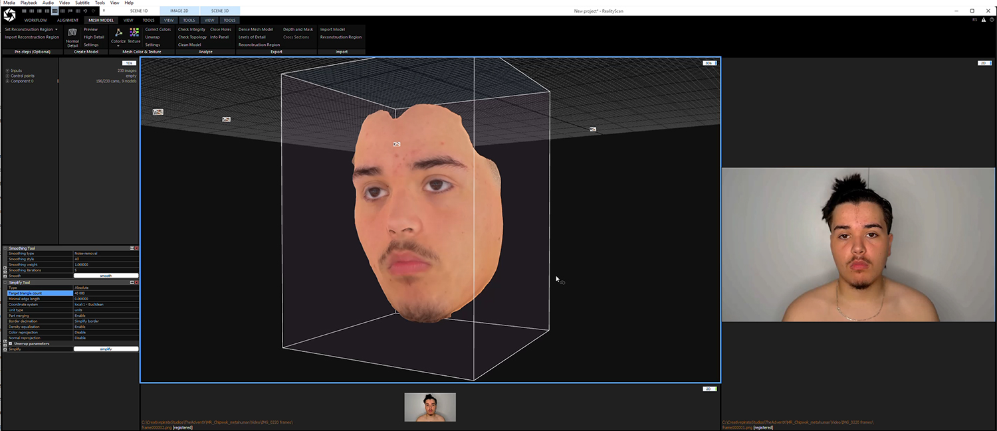Click the warning triangle icon

[984, 20]
